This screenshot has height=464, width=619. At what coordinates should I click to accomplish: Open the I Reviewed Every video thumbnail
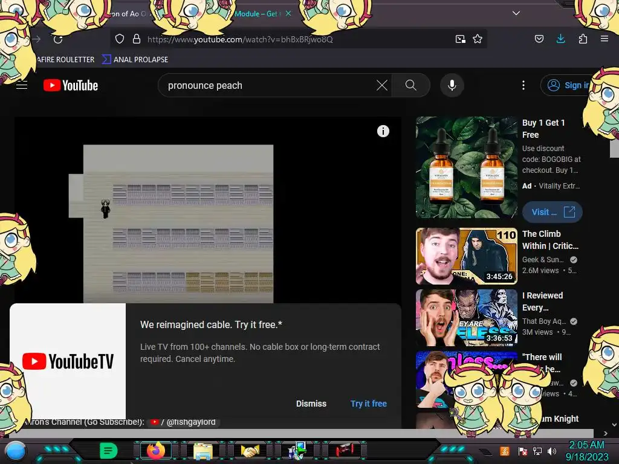[x=466, y=318]
